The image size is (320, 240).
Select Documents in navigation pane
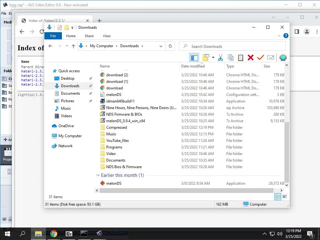pos(70,93)
